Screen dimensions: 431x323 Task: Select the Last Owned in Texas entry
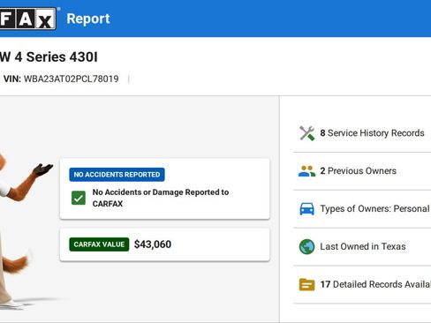click(x=362, y=246)
